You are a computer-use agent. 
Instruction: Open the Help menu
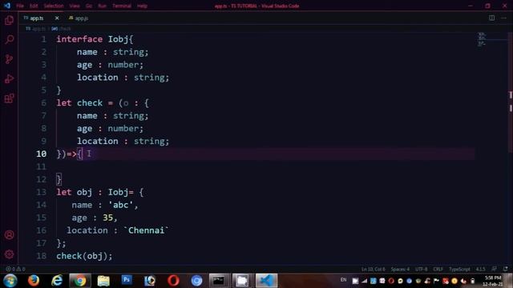click(142, 6)
